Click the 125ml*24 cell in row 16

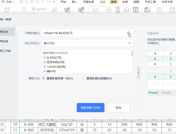point(66,130)
